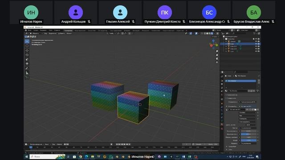The height and width of the screenshot is (160, 285).
Task: Select the Cube row in outliner
Action: pos(240,44)
